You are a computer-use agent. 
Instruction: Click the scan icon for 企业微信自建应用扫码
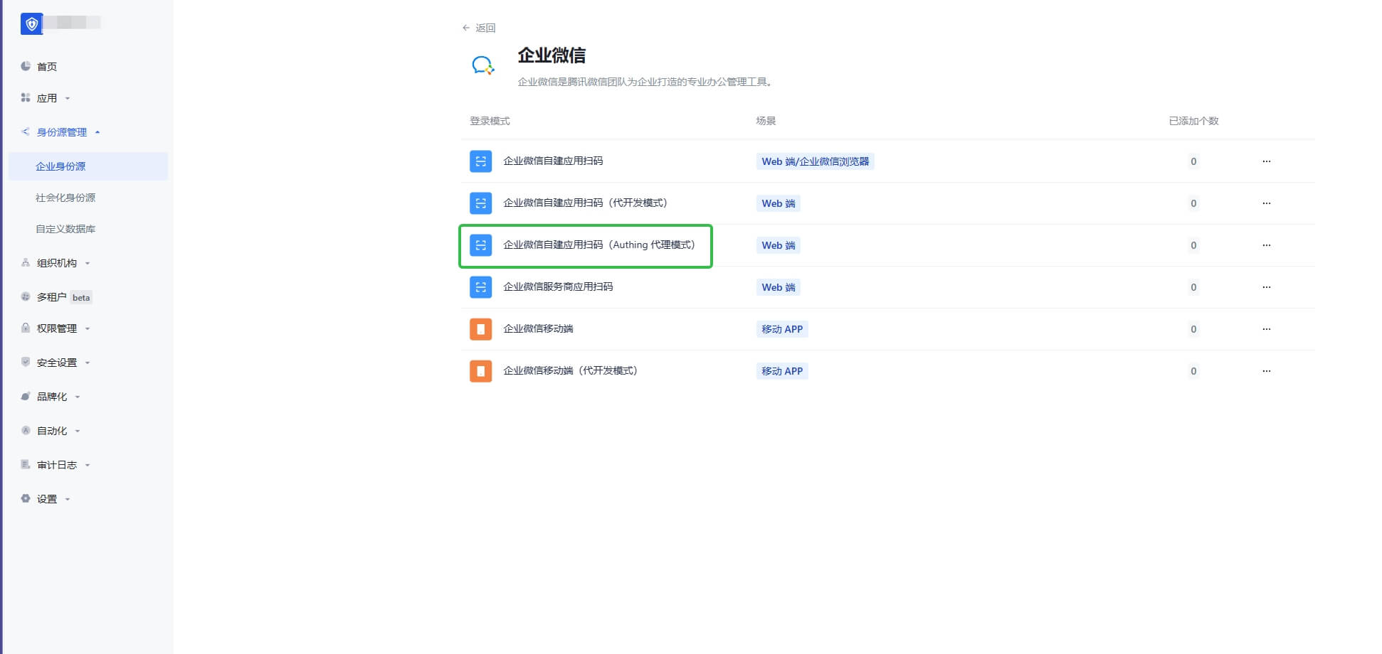[480, 161]
